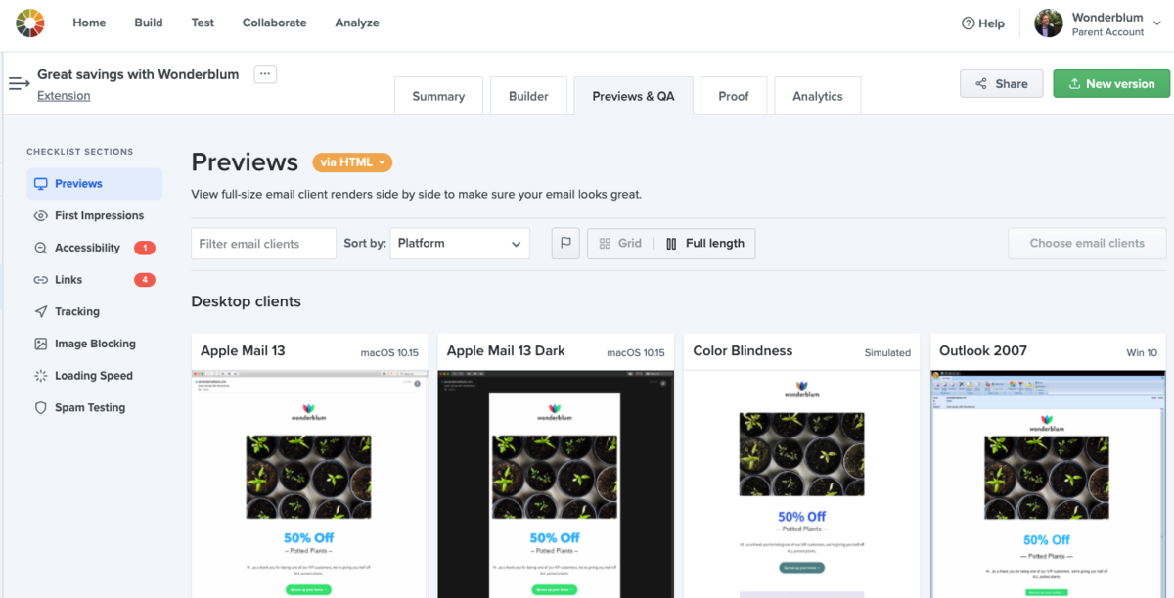The height and width of the screenshot is (598, 1174).
Task: Click the Help question mark icon
Action: pos(969,23)
